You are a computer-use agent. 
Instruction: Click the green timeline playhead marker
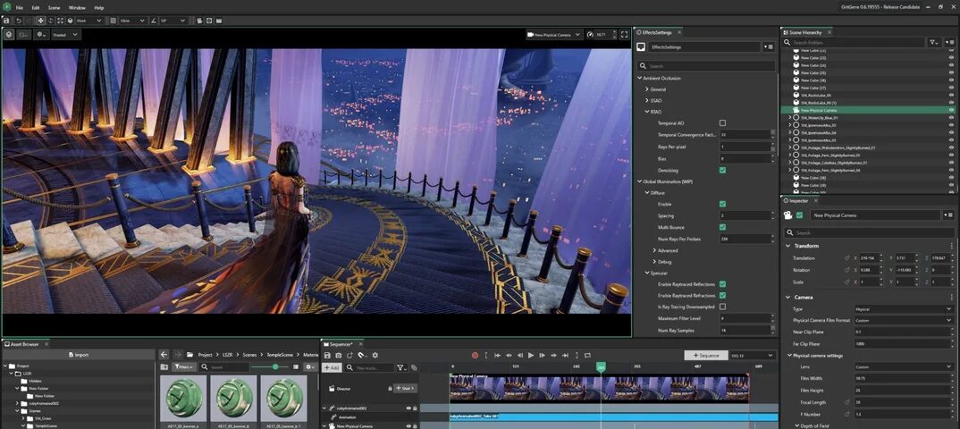tap(601, 368)
